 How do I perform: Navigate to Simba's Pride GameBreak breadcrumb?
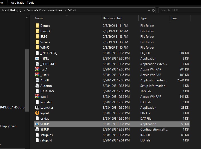[45, 10]
